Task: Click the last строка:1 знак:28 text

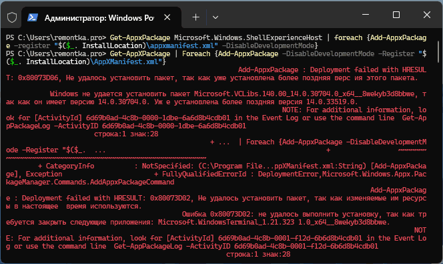Action: 258,255
